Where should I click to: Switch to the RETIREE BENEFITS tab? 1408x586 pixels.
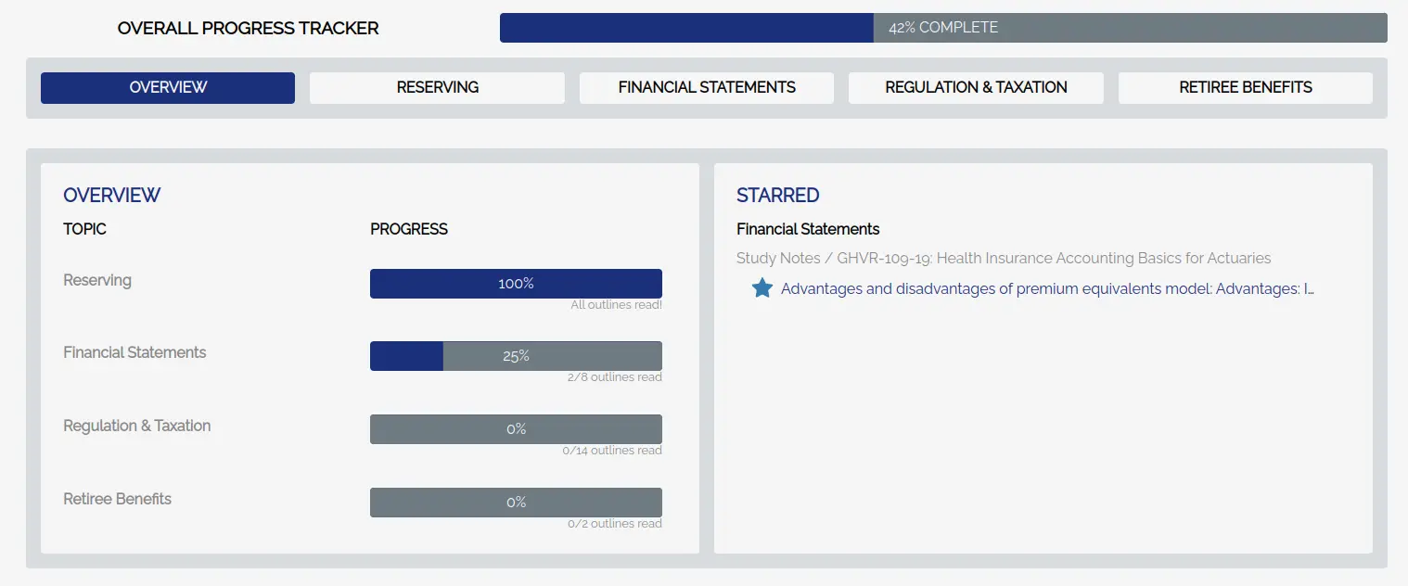tap(1245, 87)
